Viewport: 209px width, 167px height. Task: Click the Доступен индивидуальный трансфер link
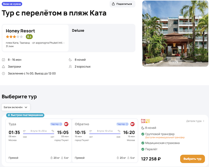[x=165, y=137]
